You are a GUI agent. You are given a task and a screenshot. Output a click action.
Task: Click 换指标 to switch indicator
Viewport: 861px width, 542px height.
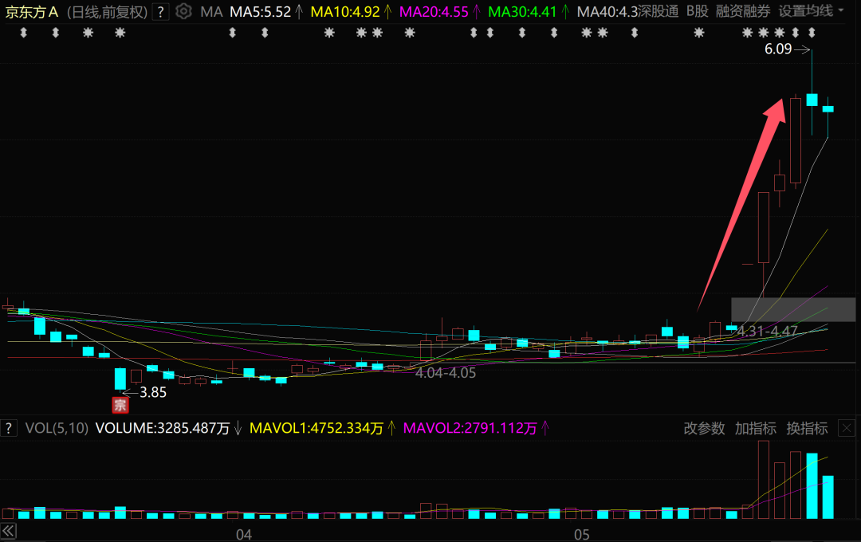tap(807, 428)
